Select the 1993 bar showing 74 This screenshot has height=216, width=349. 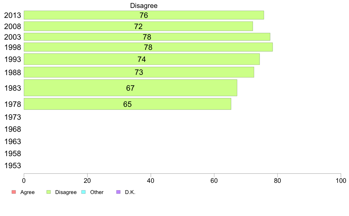[142, 59]
